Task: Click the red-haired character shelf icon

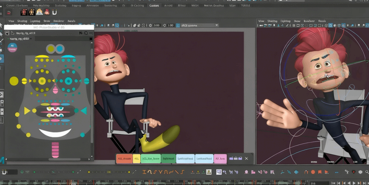Action: (x=47, y=12)
